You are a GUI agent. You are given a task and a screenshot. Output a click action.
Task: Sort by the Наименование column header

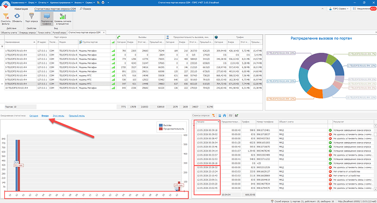tap(20, 42)
